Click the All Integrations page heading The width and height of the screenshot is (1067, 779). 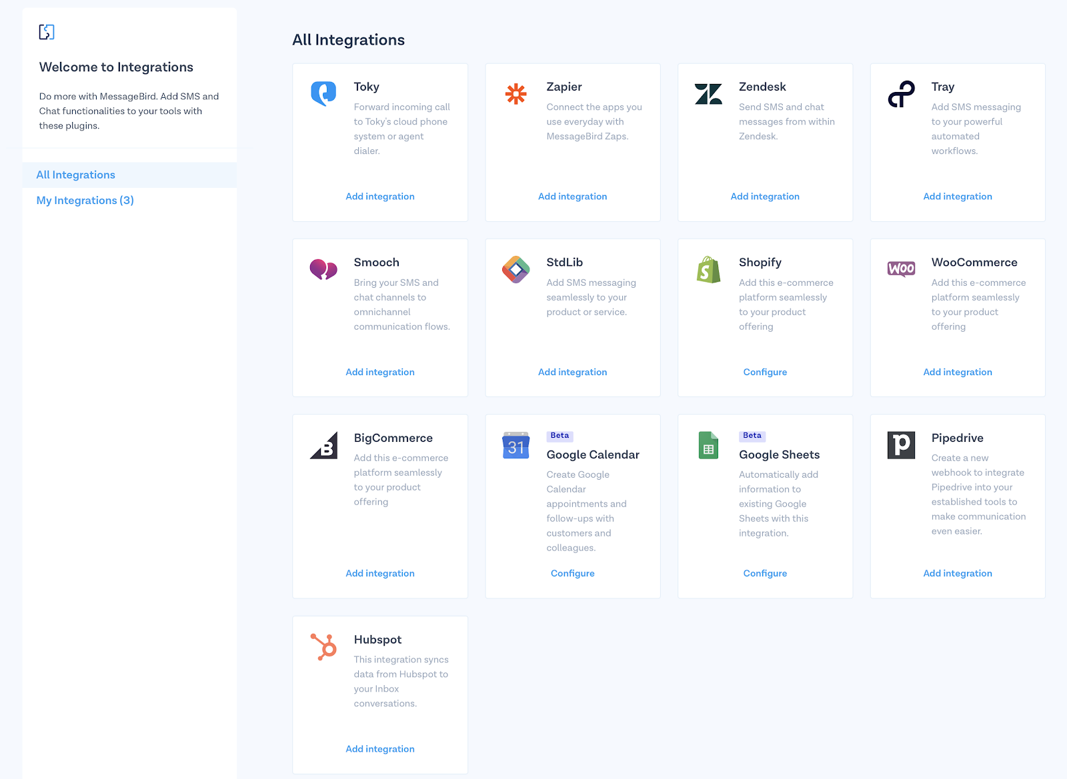(x=348, y=40)
